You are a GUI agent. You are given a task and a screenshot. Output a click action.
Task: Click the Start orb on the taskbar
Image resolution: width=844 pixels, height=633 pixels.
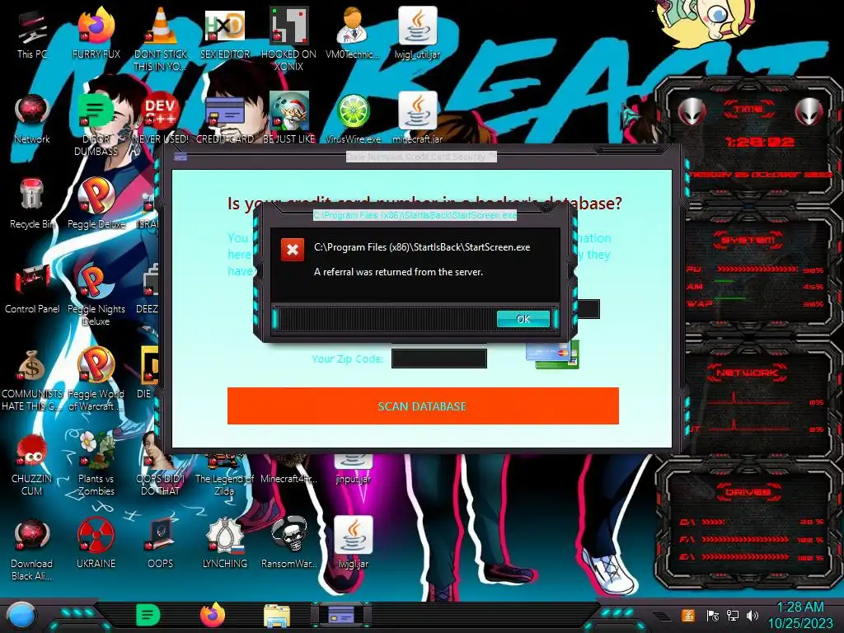pyautogui.click(x=21, y=615)
